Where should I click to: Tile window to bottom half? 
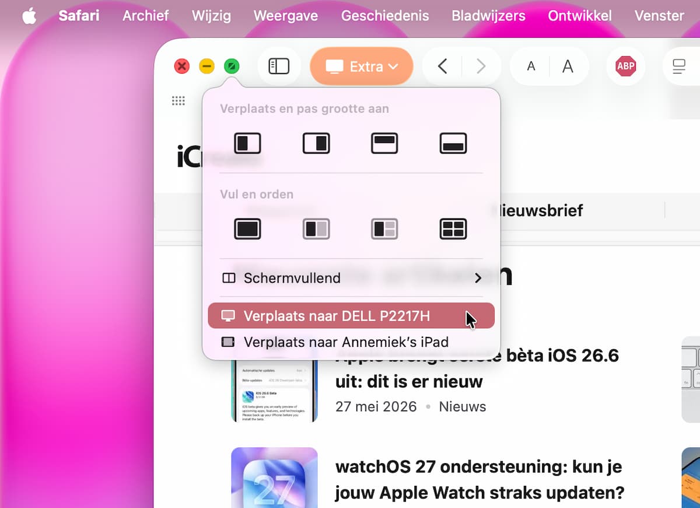pos(453,143)
